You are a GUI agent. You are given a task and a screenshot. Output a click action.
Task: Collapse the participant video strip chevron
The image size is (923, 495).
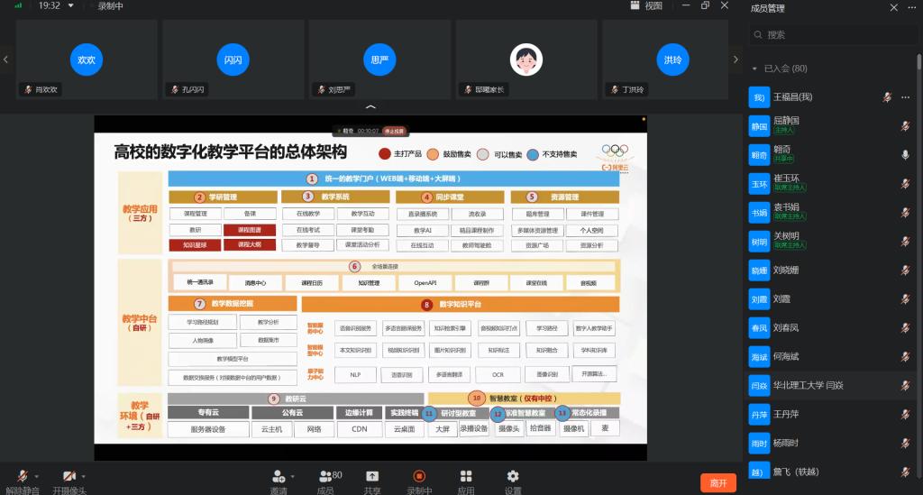(x=370, y=106)
